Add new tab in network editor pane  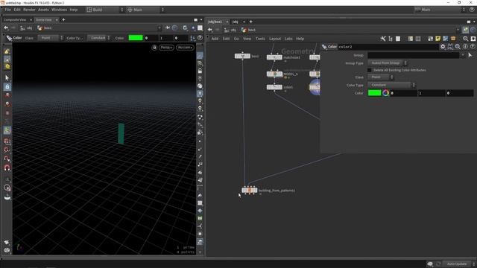[250, 22]
